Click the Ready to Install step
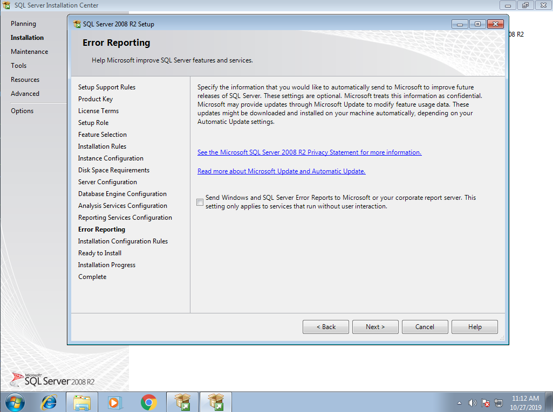This screenshot has width=553, height=412. point(100,253)
